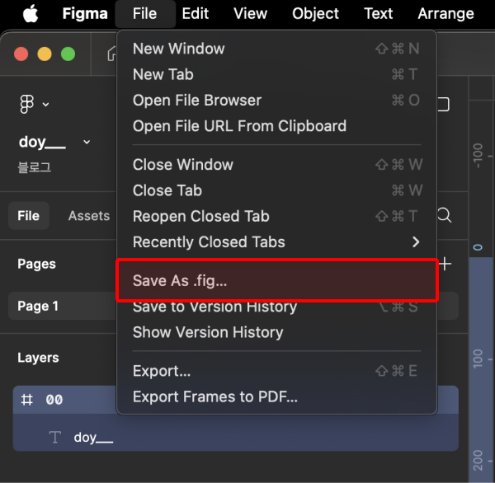495x483 pixels.
Task: Select Show Version History
Action: pyautogui.click(x=277, y=332)
